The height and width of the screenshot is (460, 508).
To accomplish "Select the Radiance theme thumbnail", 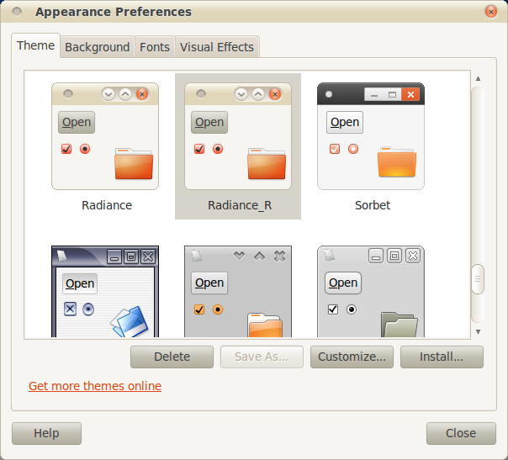I will 105,136.
